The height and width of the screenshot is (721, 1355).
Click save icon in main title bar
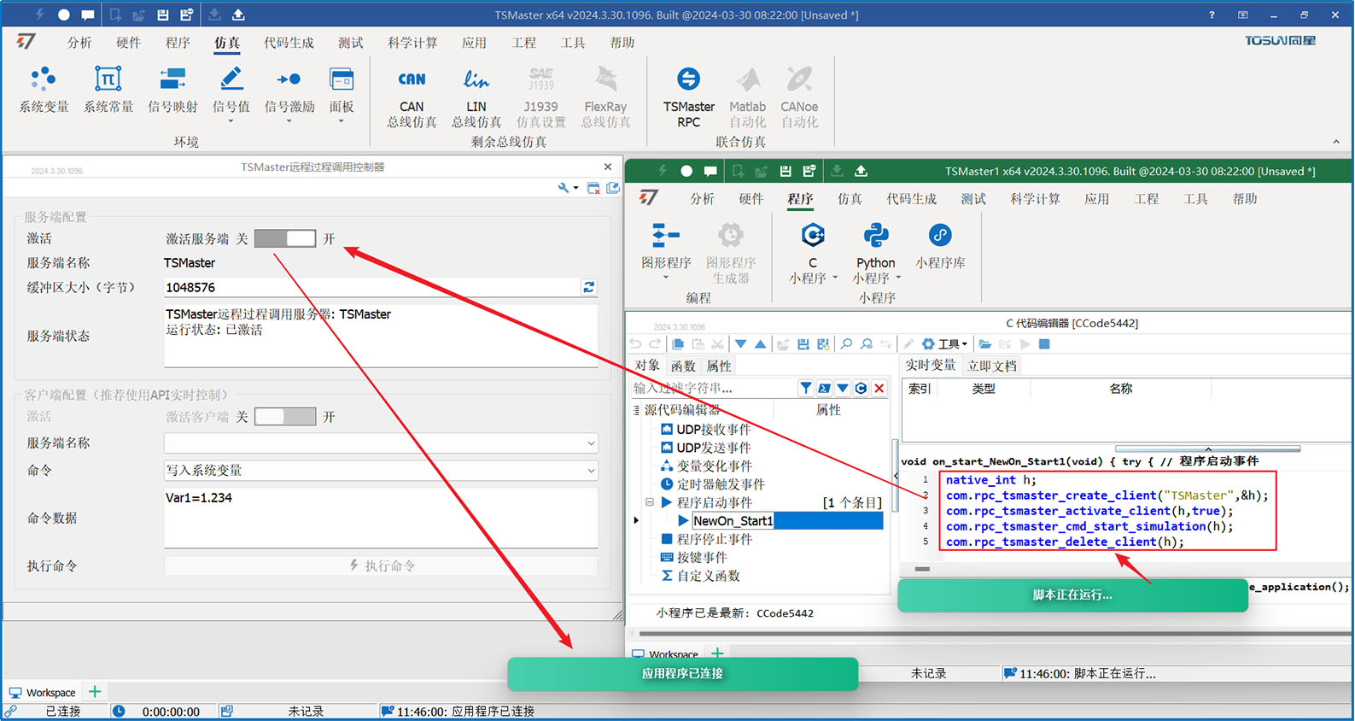(x=163, y=15)
